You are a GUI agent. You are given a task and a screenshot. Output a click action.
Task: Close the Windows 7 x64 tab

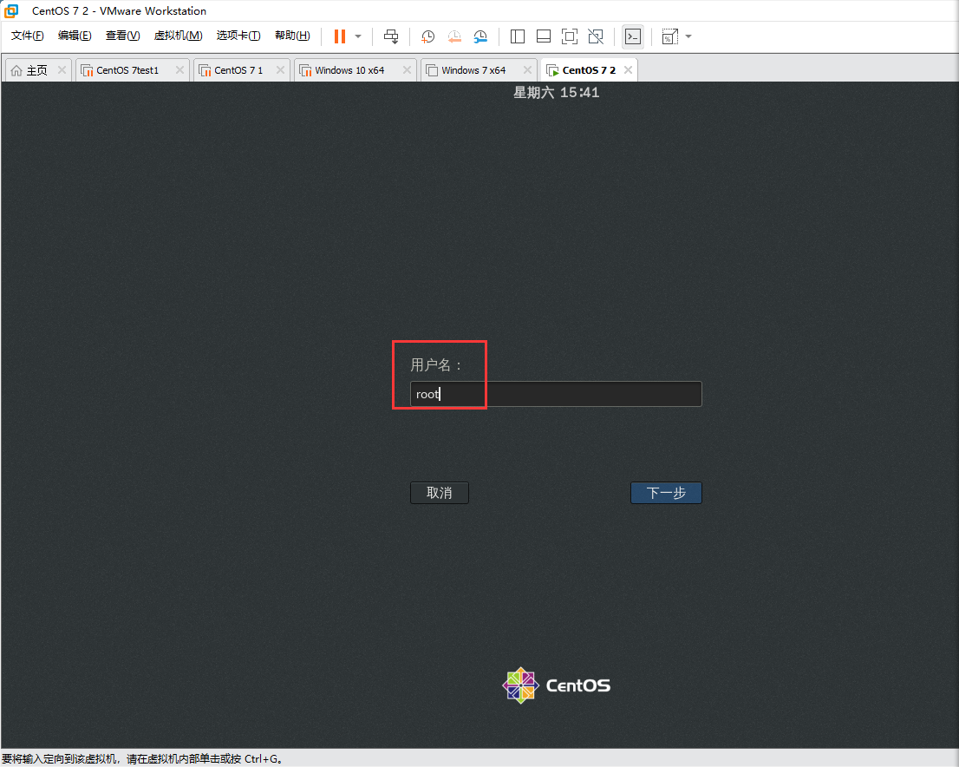(527, 69)
